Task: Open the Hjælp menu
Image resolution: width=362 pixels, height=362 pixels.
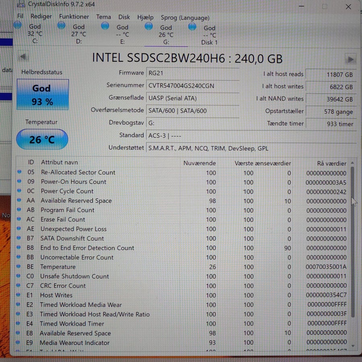Action: click(x=145, y=18)
